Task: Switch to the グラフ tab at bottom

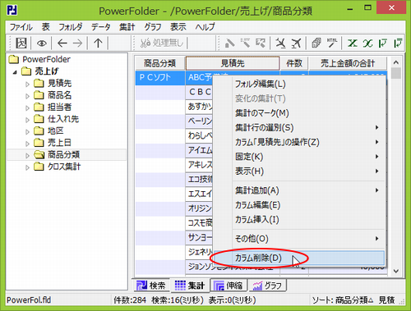Action: pyautogui.click(x=268, y=286)
